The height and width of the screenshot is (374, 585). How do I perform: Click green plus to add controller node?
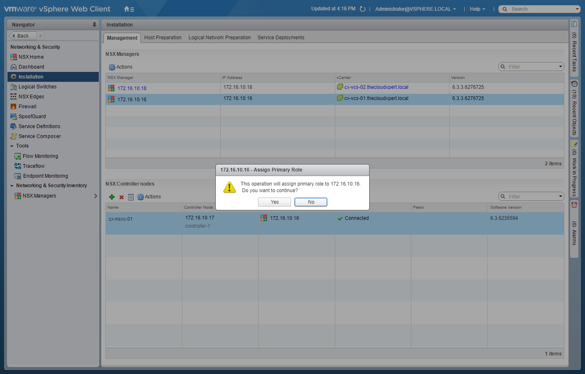coord(112,197)
